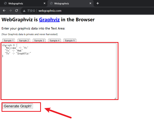Switch to the first Webgraphviz tab
154x131 pixels.
[x=24, y=3]
